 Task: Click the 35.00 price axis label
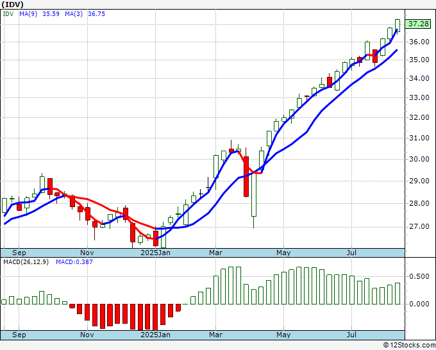pos(419,60)
